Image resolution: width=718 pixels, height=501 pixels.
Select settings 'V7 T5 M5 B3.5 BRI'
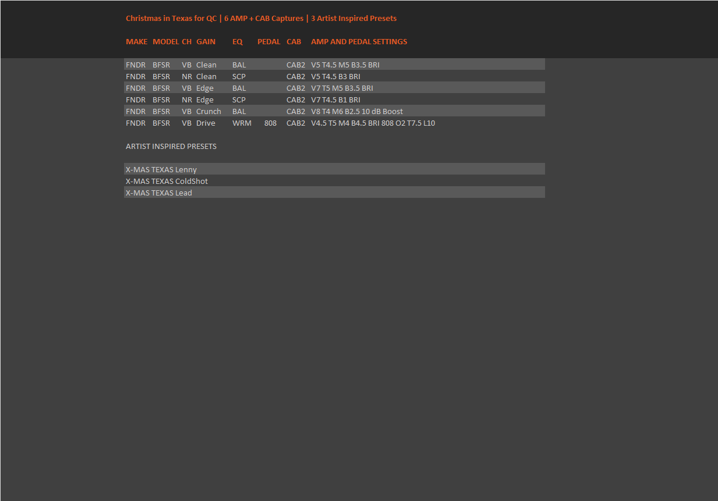[x=342, y=88]
